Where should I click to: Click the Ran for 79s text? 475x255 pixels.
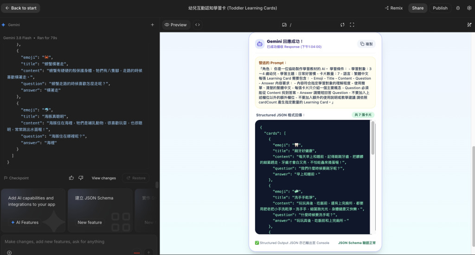[x=47, y=38]
